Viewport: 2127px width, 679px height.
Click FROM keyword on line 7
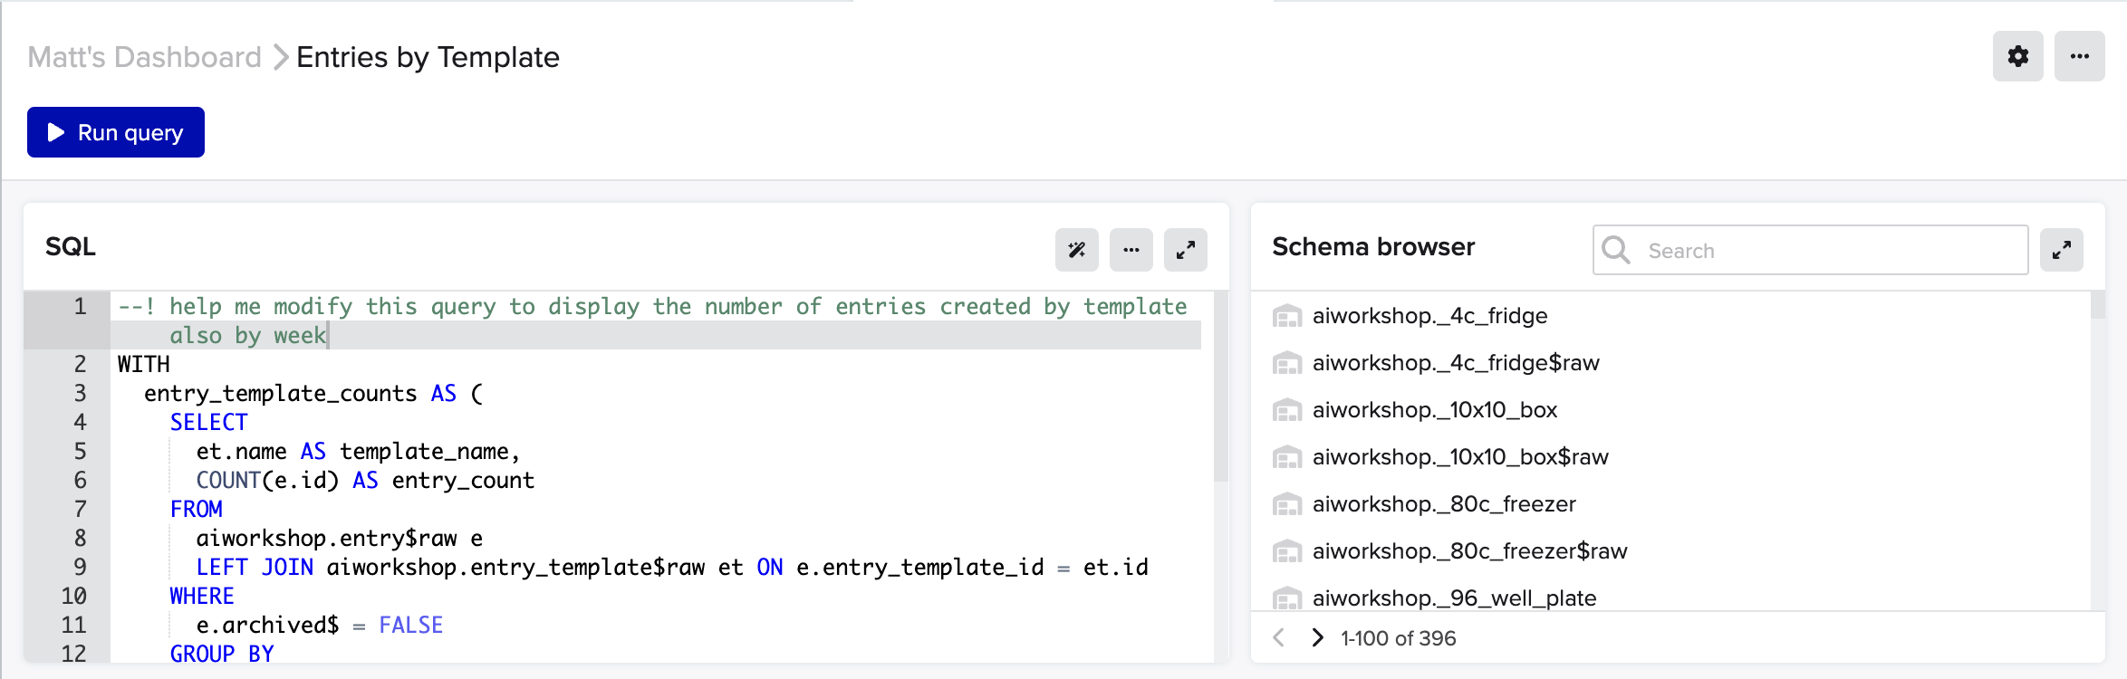[196, 509]
